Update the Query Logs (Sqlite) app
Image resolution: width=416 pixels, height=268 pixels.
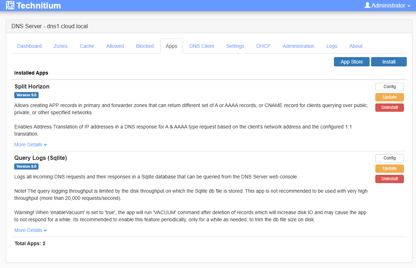click(x=390, y=168)
